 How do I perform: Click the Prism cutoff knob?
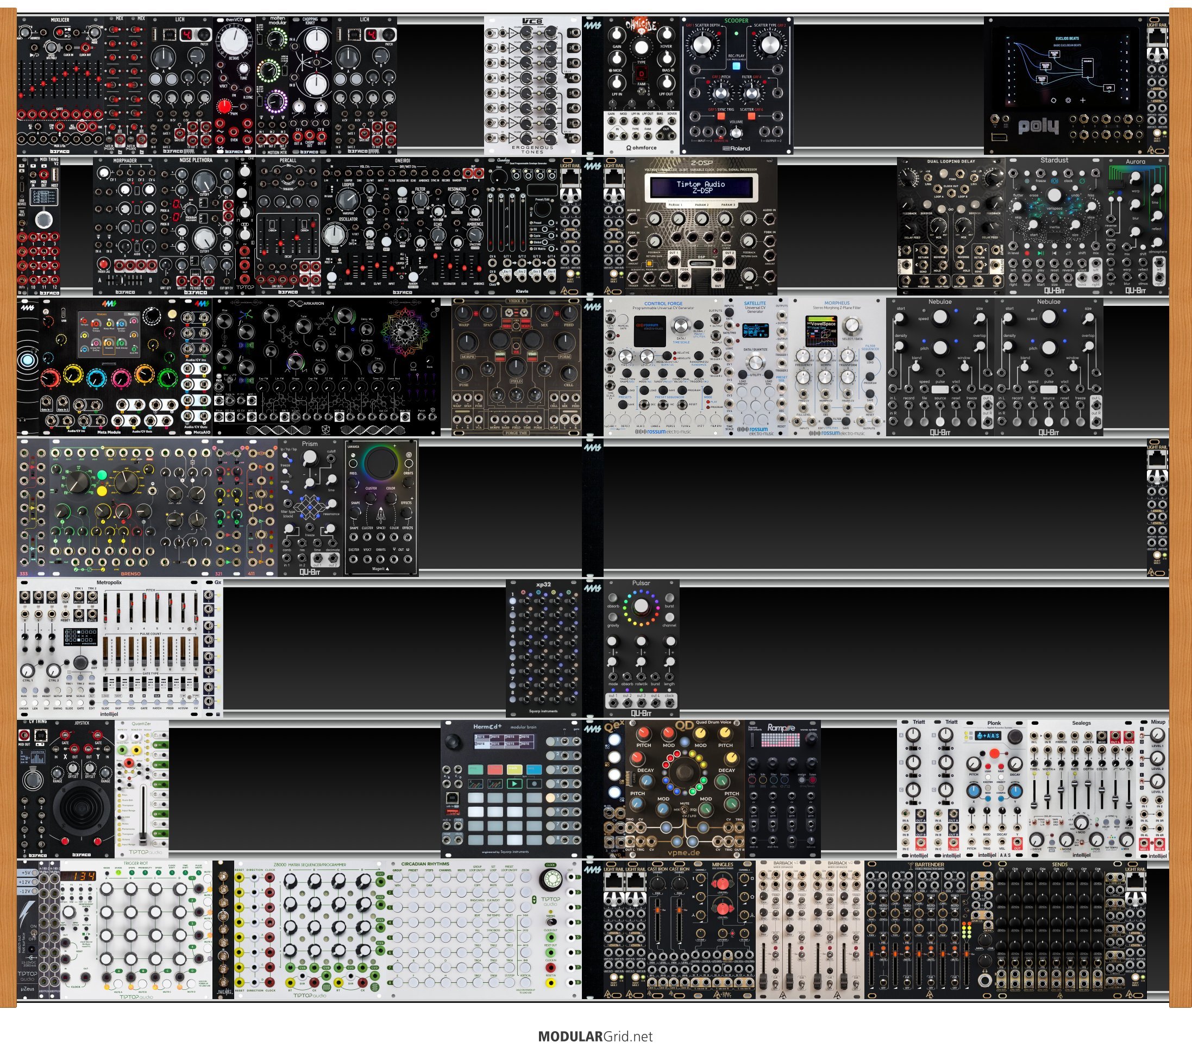click(310, 458)
